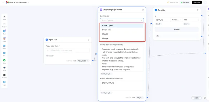
Task: Delete the Condition node
Action: 198,10
